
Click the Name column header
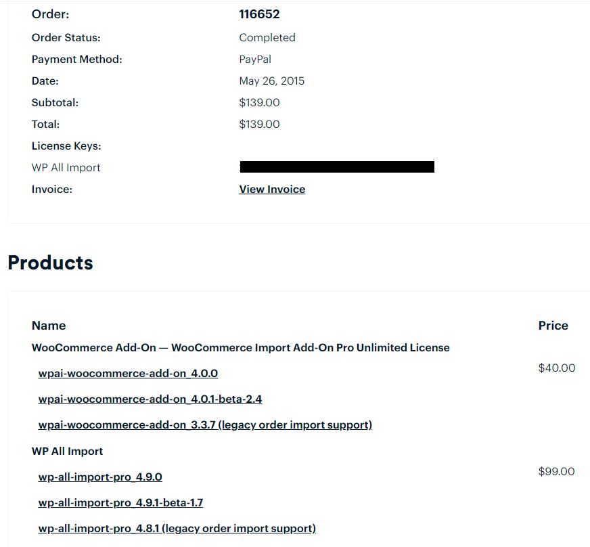49,326
